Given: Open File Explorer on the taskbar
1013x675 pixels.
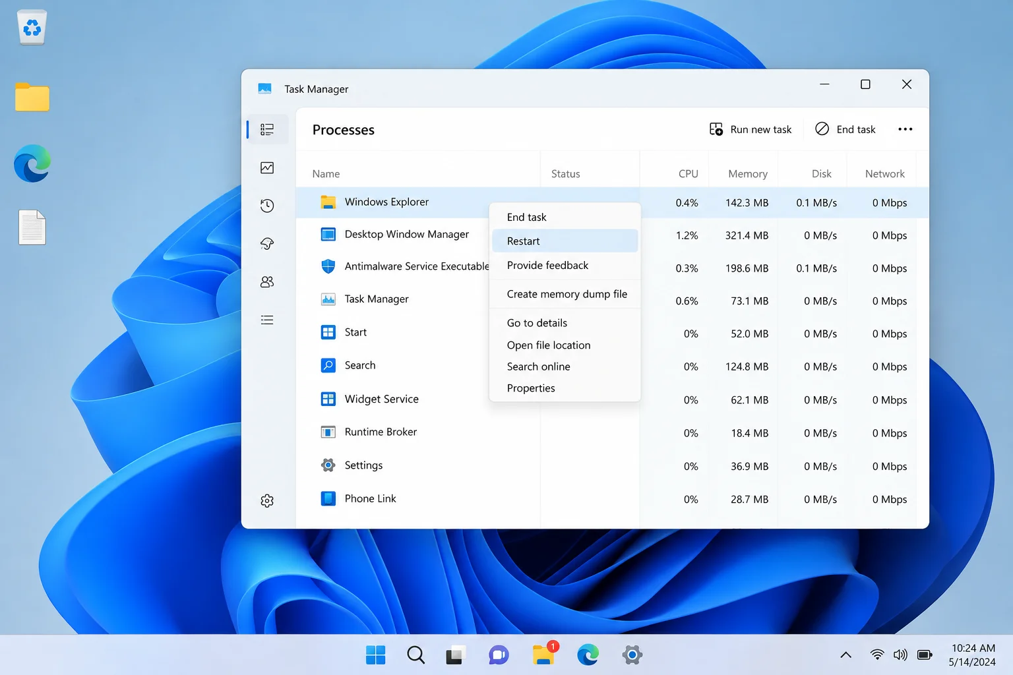Looking at the screenshot, I should point(545,654).
